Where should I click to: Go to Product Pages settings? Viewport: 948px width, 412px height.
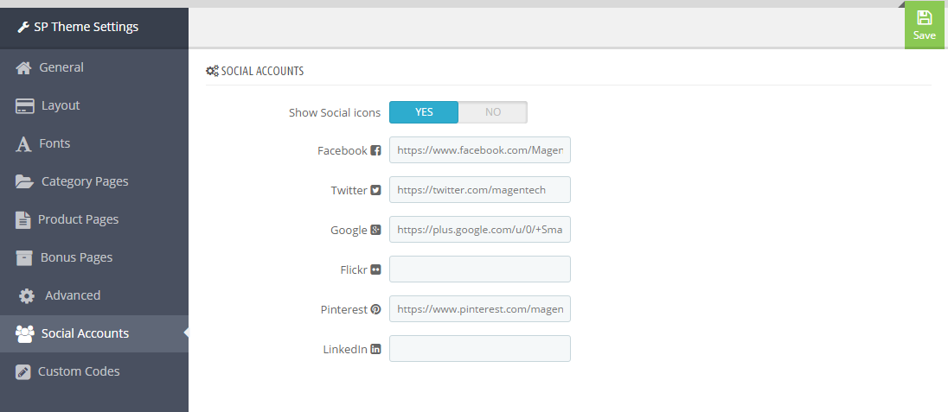tap(94, 220)
